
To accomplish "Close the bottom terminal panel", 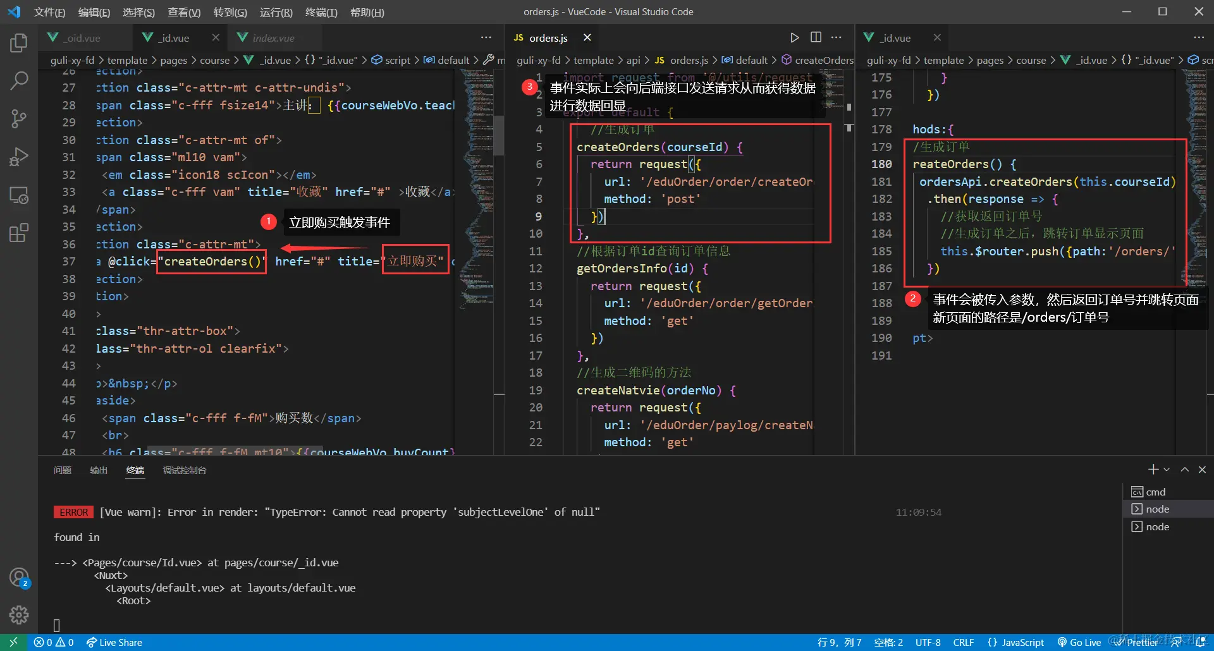I will pyautogui.click(x=1202, y=470).
